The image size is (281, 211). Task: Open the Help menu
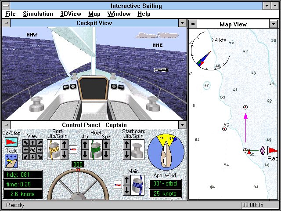pyautogui.click(x=144, y=14)
